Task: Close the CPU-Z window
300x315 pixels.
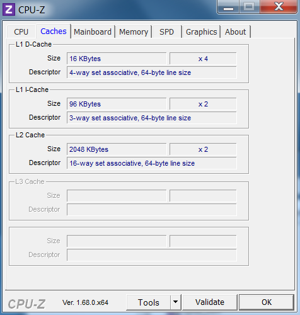Action: click(x=279, y=7)
